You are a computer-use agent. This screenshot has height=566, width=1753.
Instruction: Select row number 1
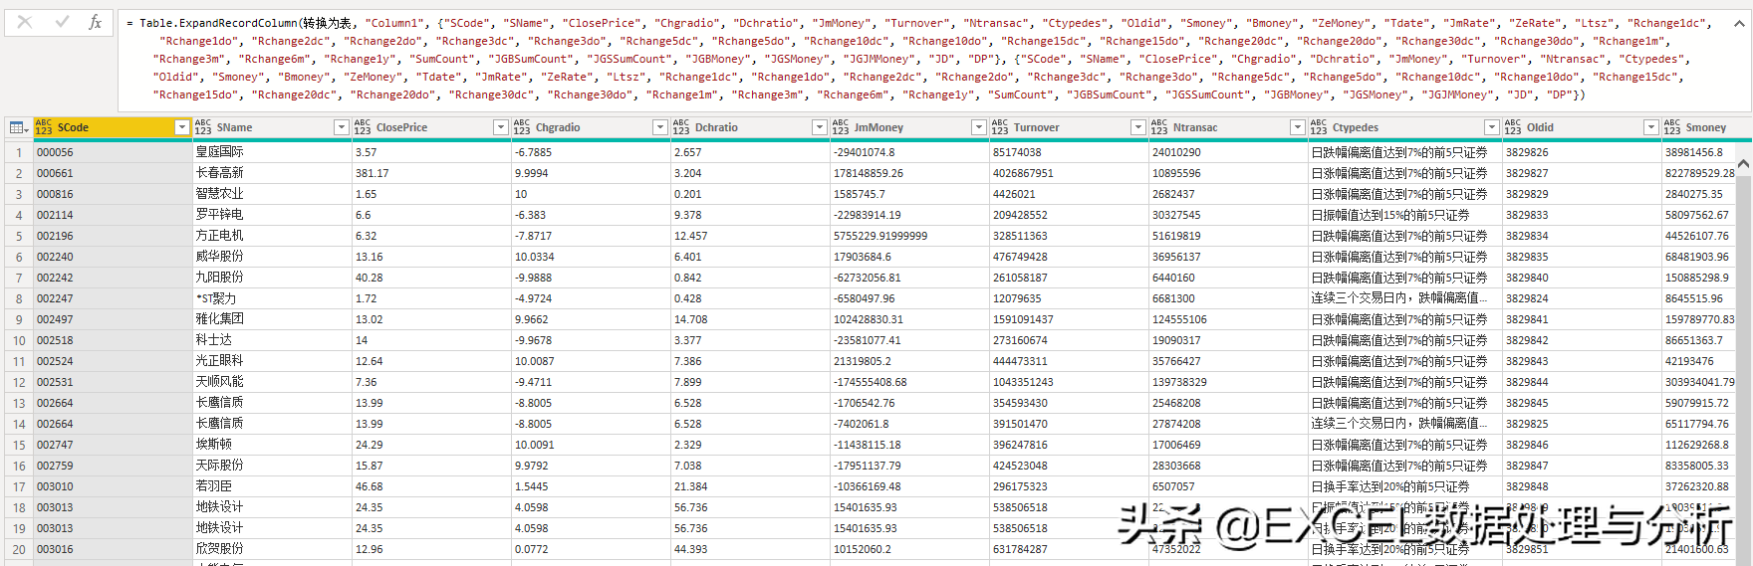[x=18, y=152]
